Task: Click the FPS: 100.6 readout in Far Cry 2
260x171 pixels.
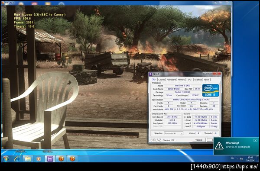Action: [23, 18]
